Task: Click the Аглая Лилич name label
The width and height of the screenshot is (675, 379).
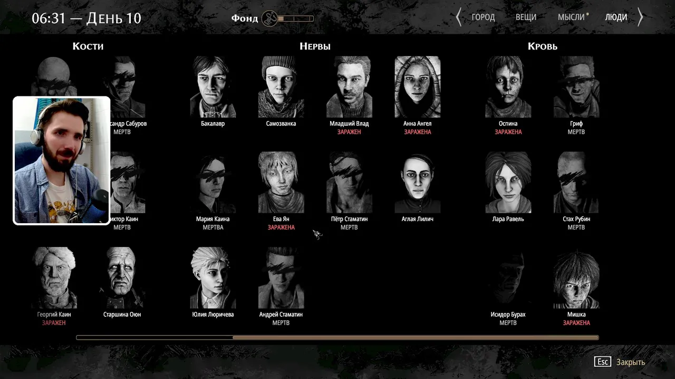Action: 418,219
